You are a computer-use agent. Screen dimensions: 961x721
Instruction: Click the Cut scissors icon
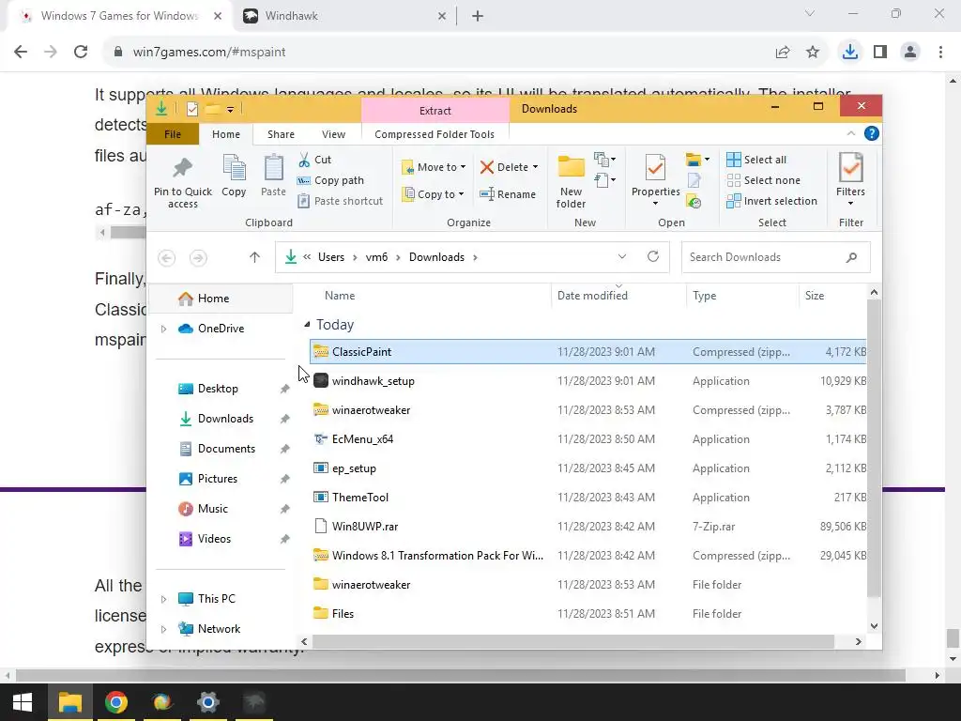click(304, 160)
